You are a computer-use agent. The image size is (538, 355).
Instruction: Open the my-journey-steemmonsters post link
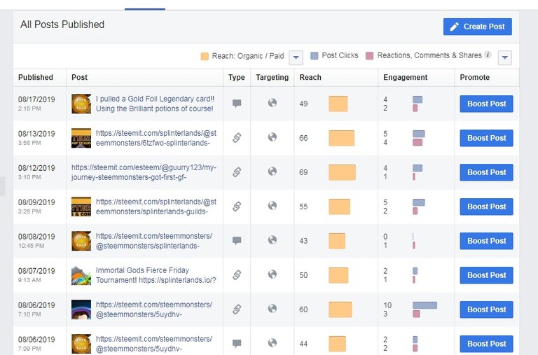coord(144,172)
